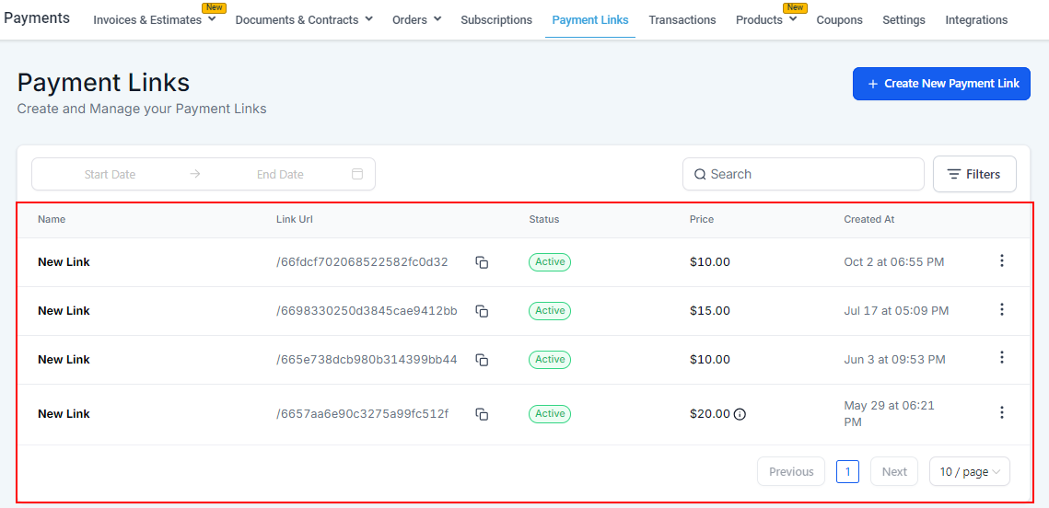
Task: Open the 10 / page size dropdown
Action: (969, 472)
